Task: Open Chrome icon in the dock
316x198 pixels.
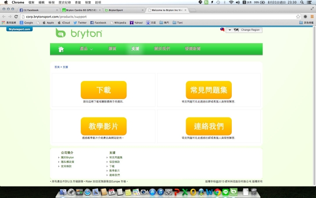Action: point(217,192)
